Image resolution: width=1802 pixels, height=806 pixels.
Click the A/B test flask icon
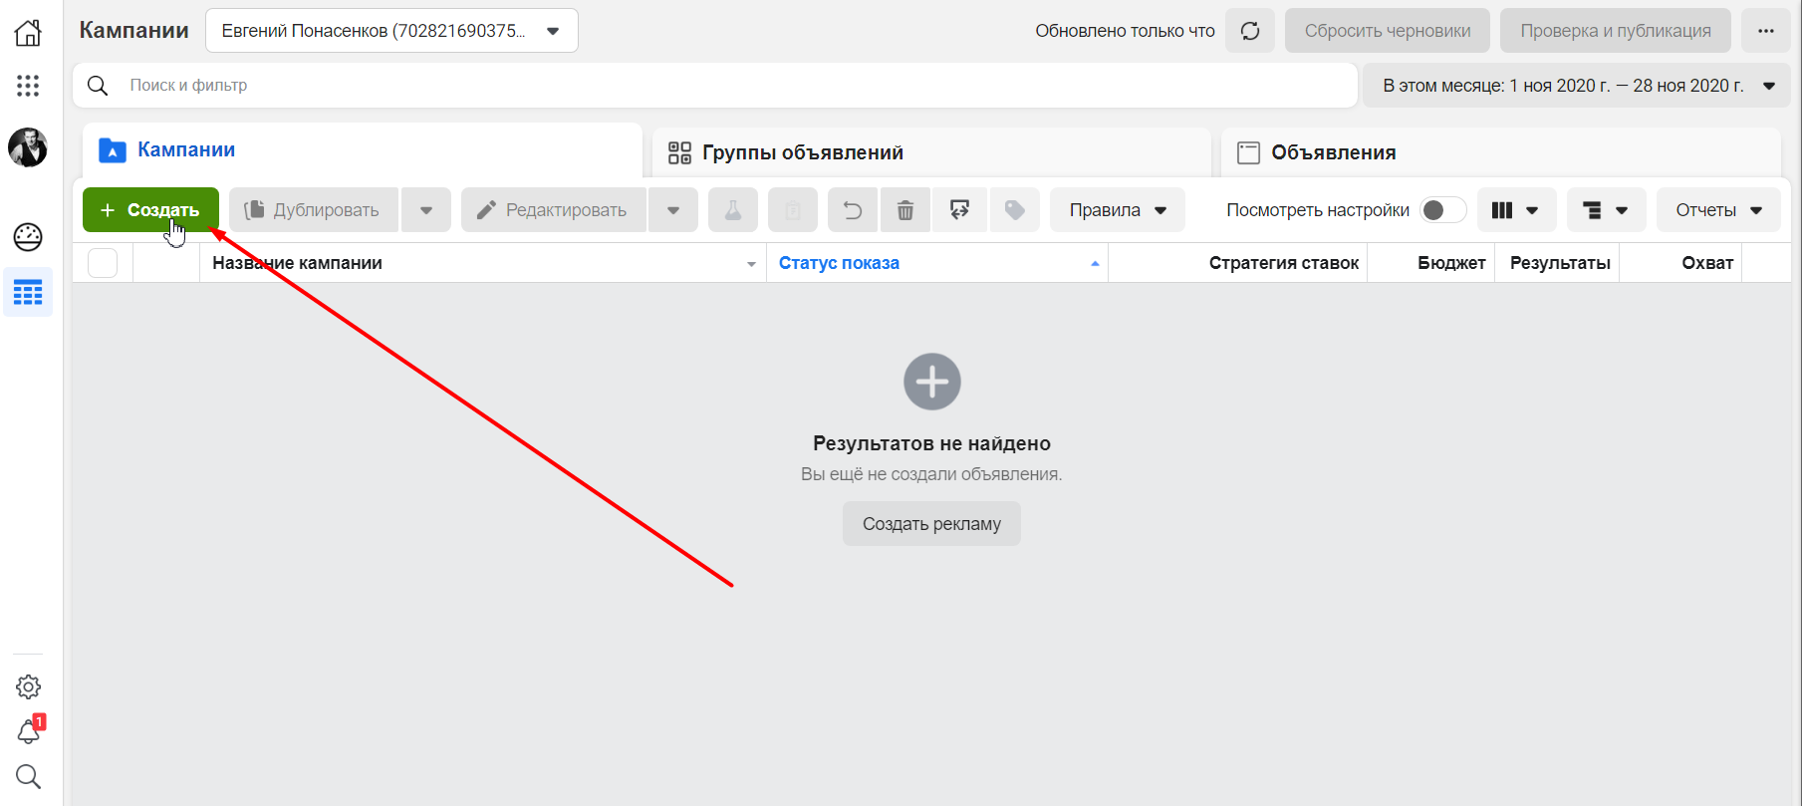(733, 210)
